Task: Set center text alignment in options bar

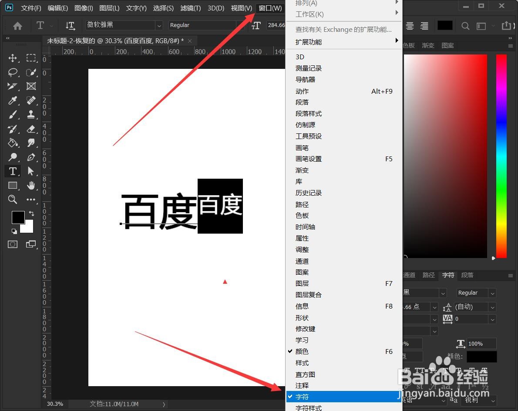Action: (x=410, y=26)
